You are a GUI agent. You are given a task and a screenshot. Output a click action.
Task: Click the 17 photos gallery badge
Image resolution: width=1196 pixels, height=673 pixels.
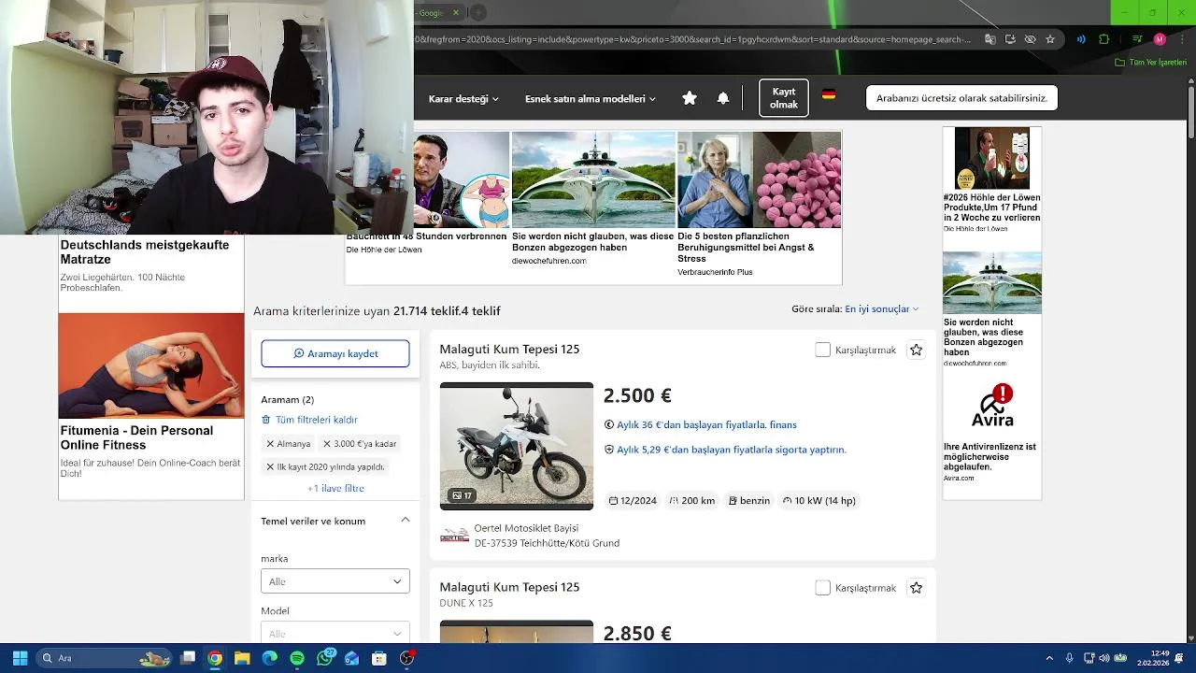tap(462, 495)
